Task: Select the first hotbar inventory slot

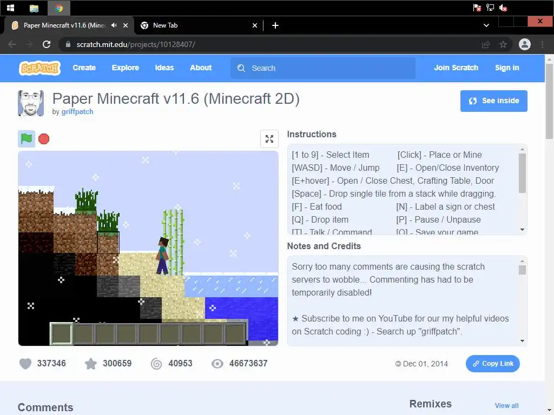Action: pos(62,333)
